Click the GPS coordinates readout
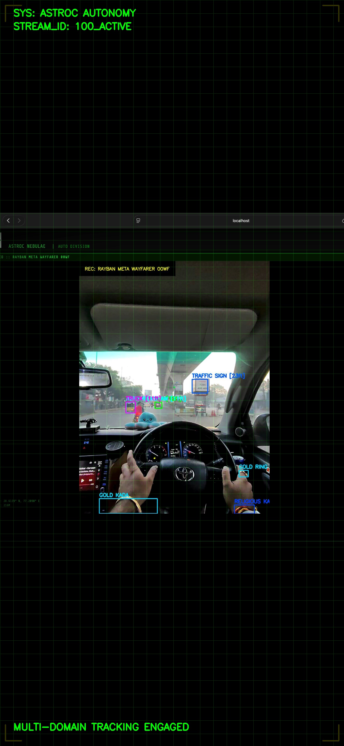This screenshot has width=344, height=746. [x=21, y=501]
